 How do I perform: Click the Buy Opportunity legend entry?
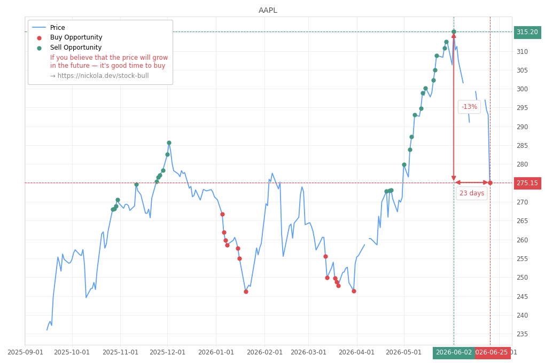(x=69, y=37)
